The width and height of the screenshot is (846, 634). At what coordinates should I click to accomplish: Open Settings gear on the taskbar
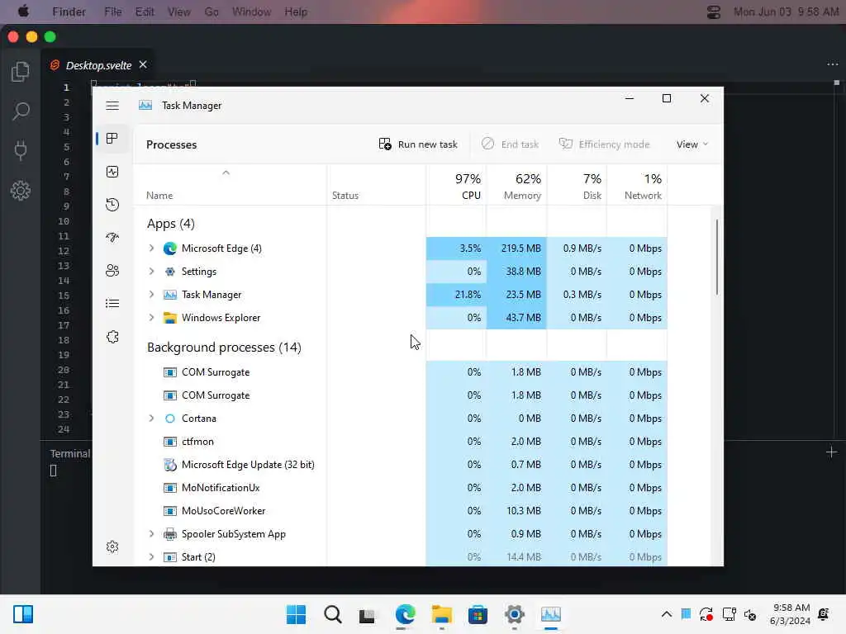point(514,614)
